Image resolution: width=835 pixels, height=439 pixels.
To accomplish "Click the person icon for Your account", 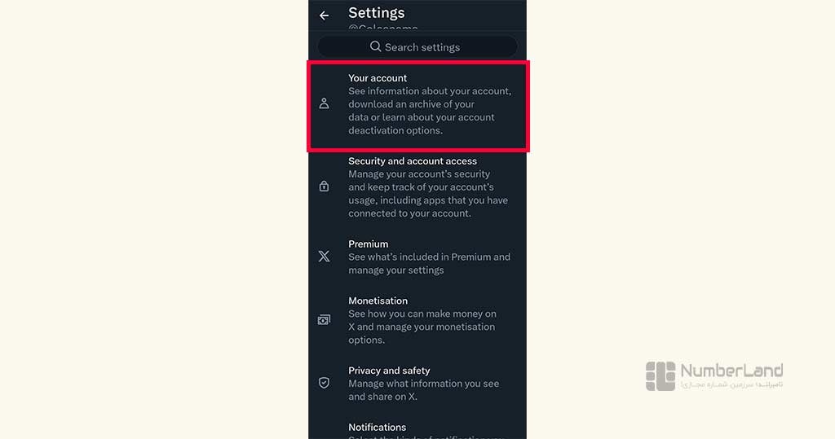I will click(x=324, y=103).
